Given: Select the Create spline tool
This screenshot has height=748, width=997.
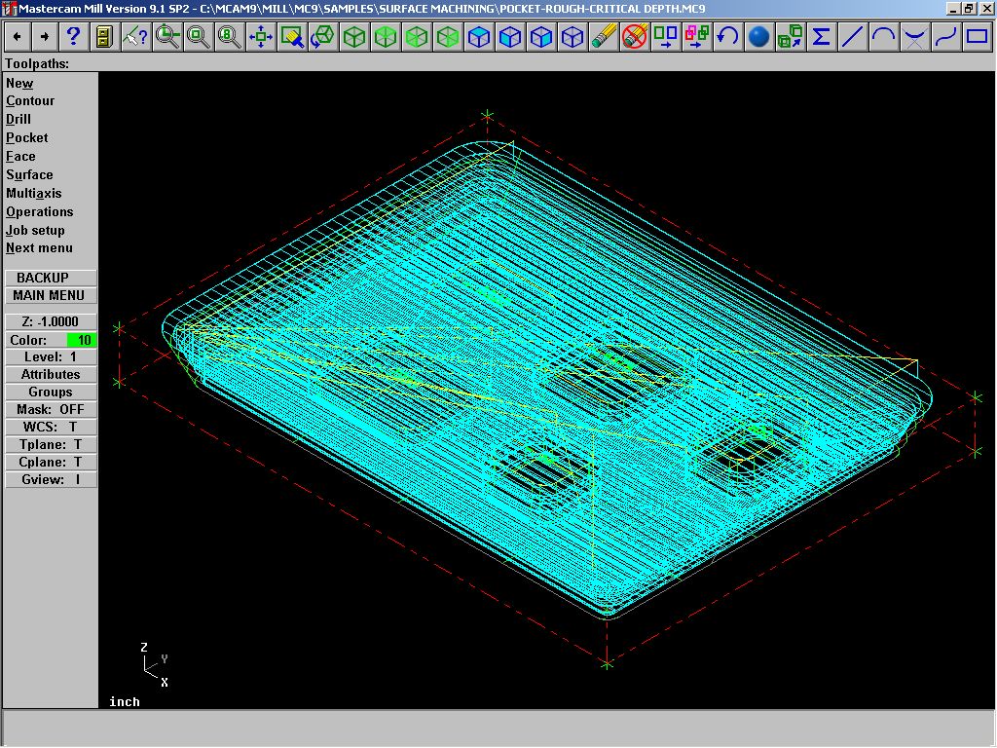Looking at the screenshot, I should pos(945,36).
